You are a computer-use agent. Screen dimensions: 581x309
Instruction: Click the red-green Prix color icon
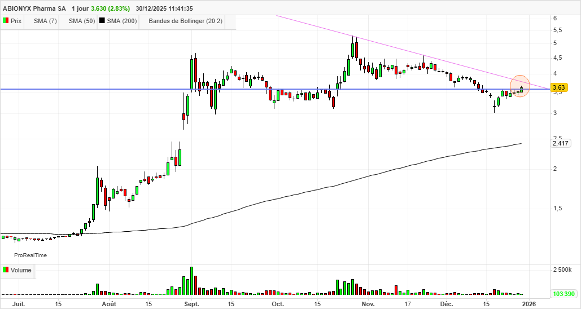click(x=6, y=21)
